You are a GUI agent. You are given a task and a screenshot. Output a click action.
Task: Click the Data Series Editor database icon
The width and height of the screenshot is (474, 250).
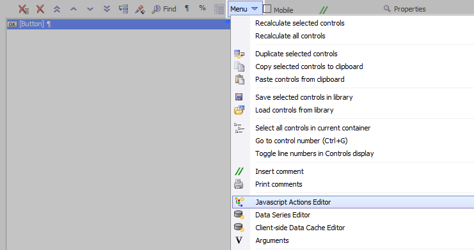(x=239, y=215)
